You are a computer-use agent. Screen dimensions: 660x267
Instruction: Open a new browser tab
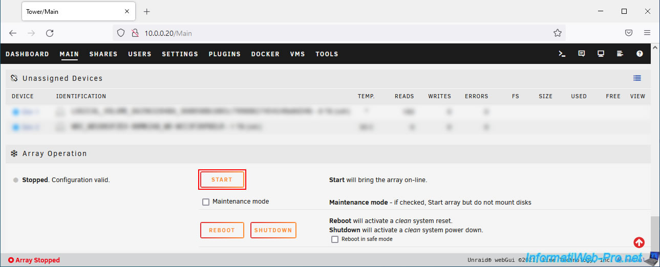pos(147,11)
